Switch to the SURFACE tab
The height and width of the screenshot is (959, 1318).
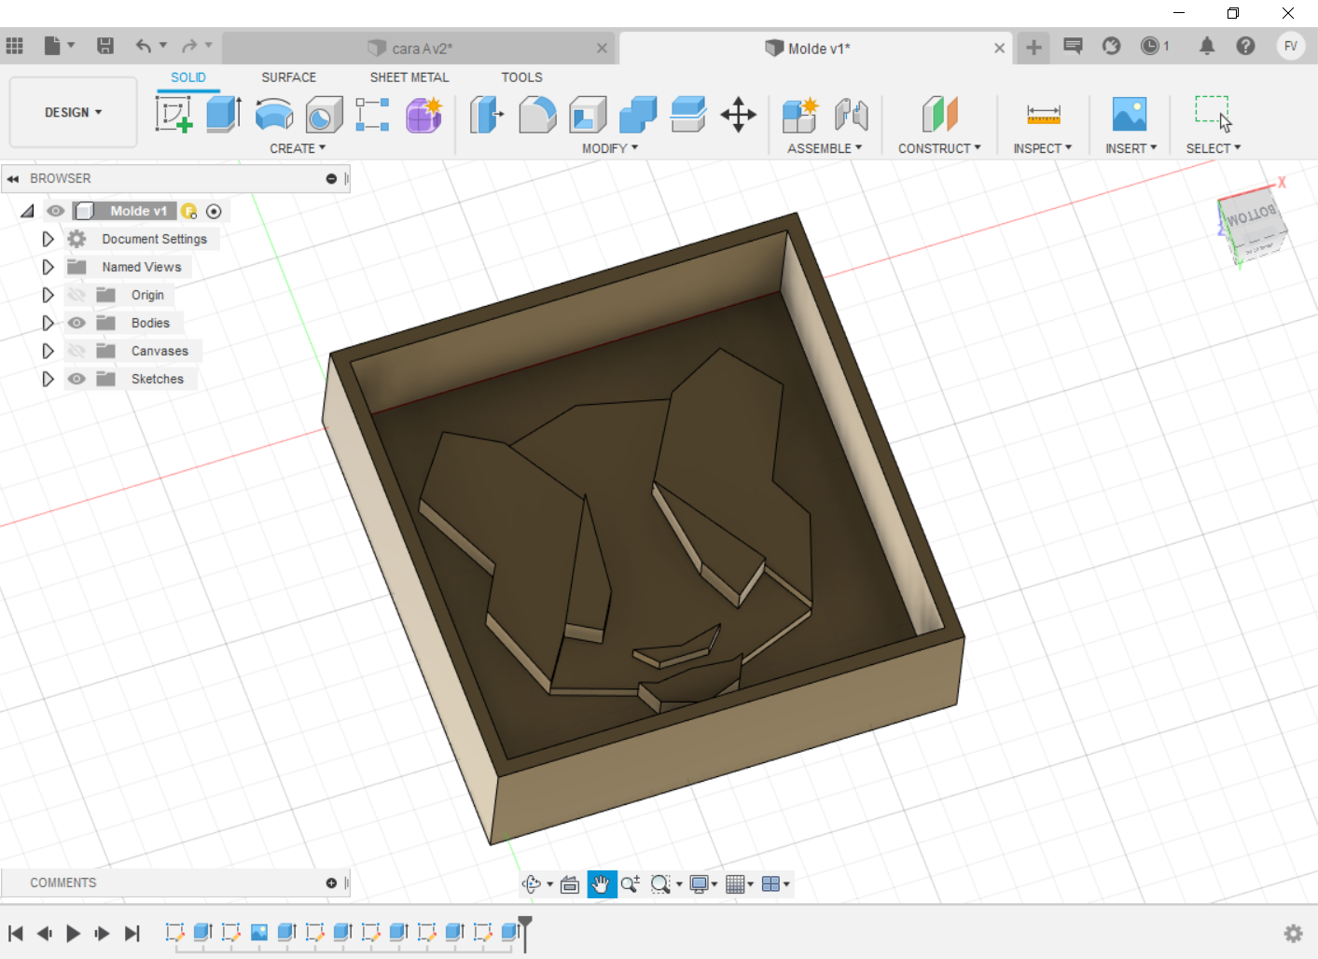[x=288, y=77]
